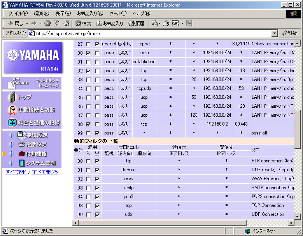Open the 履歴 history panel
This screenshot has height=236, width=303.
coord(137,23)
